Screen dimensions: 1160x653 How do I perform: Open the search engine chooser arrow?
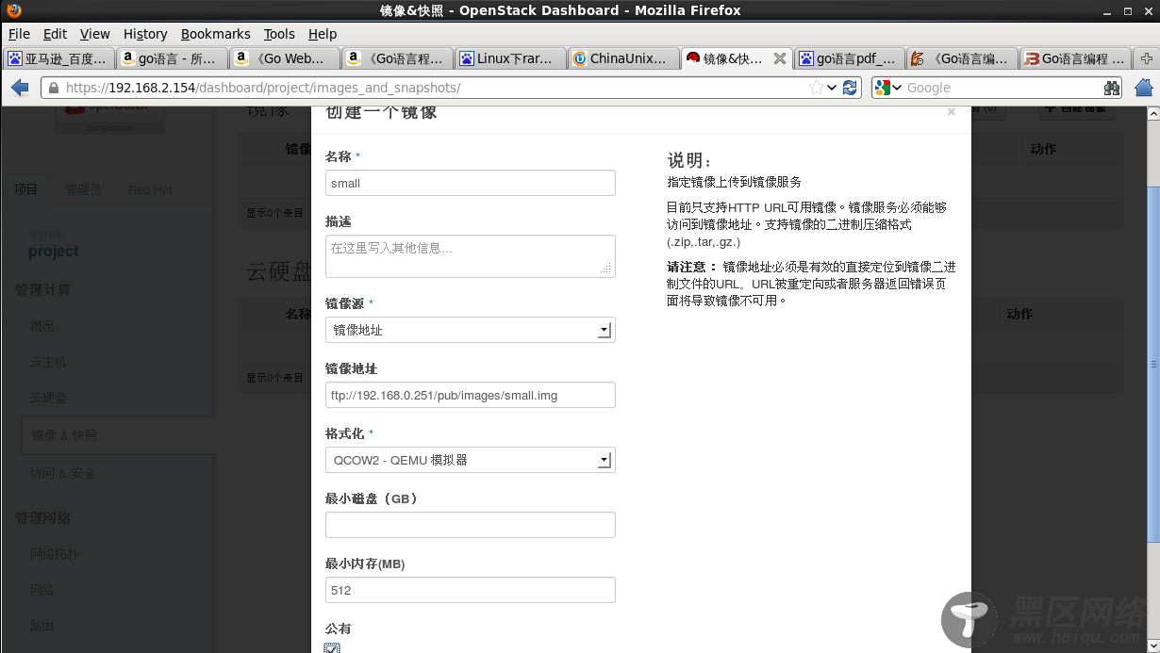(897, 88)
